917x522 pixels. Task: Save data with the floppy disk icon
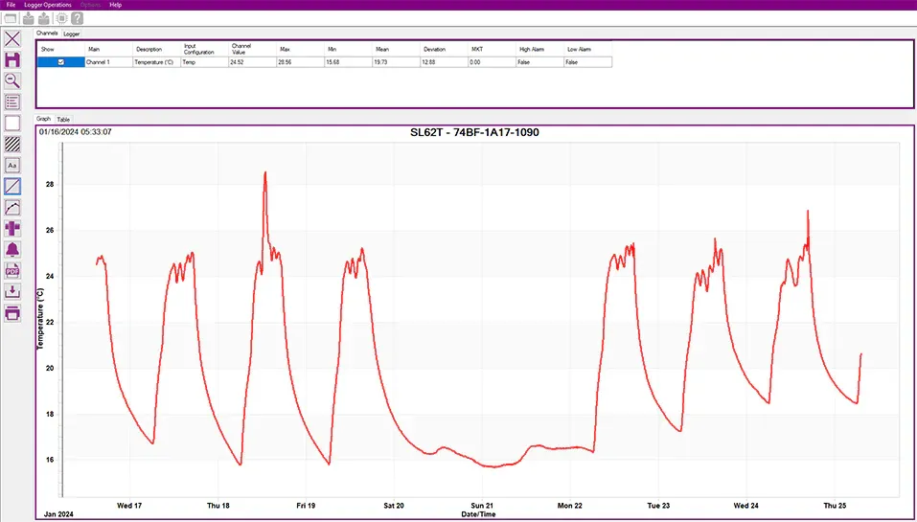click(x=12, y=60)
